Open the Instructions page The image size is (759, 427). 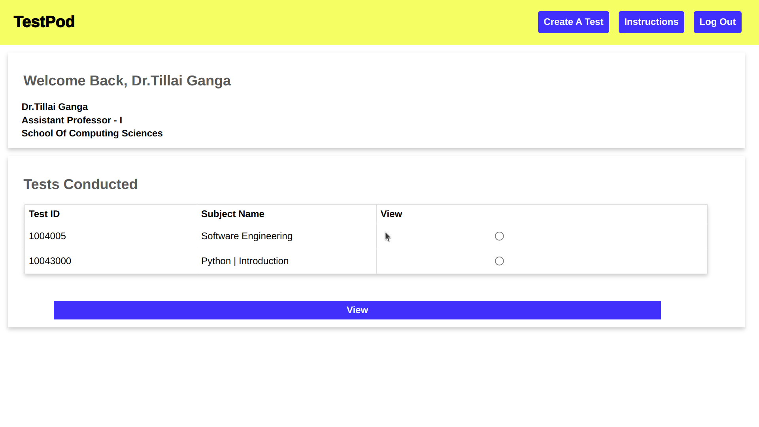coord(651,22)
